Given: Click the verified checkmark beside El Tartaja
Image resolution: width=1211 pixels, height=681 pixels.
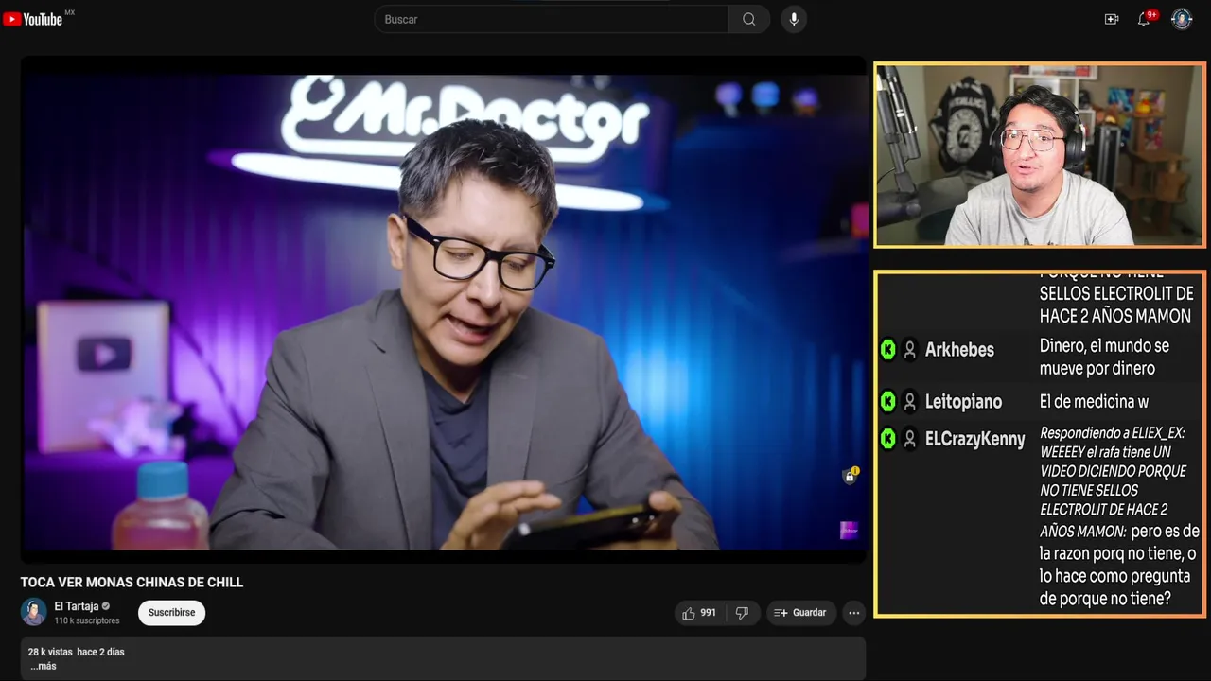Looking at the screenshot, I should (106, 606).
